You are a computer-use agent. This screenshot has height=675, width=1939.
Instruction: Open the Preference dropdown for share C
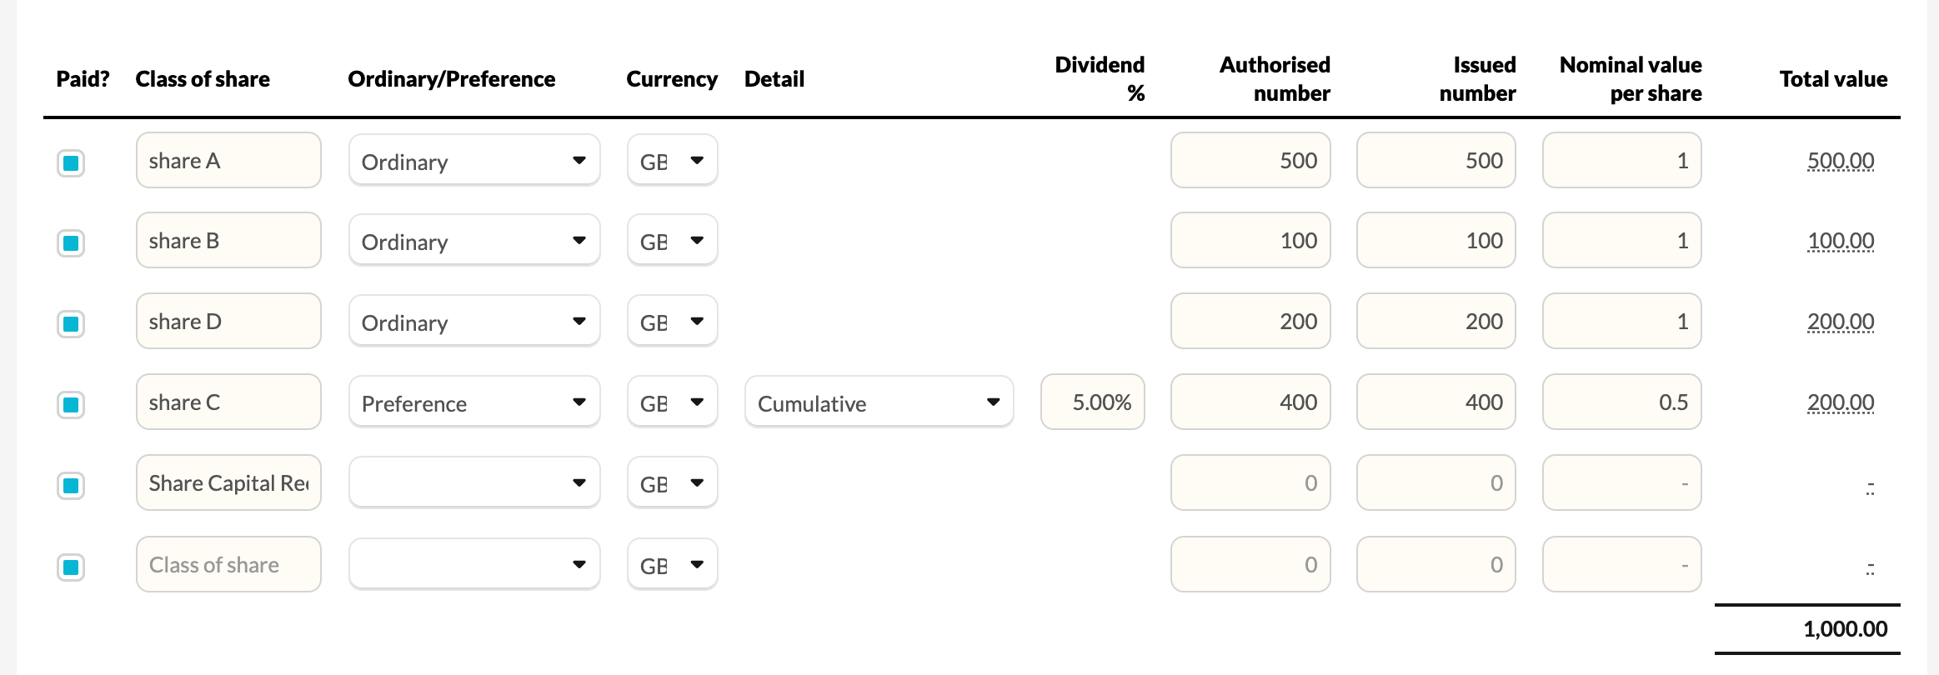tap(474, 402)
